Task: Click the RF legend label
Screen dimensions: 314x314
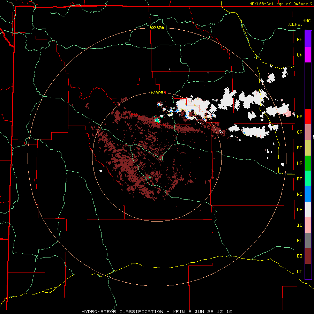Action: (299, 39)
